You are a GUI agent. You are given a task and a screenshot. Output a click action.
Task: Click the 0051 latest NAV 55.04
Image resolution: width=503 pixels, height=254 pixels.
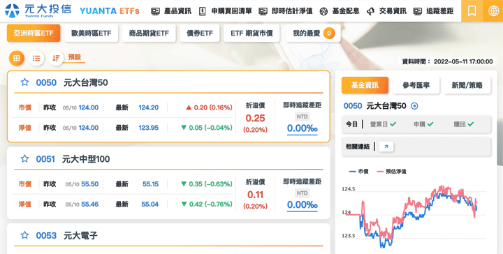(x=150, y=204)
